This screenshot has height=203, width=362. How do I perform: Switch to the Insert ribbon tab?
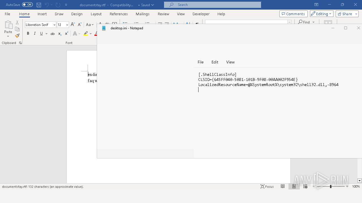point(42,14)
